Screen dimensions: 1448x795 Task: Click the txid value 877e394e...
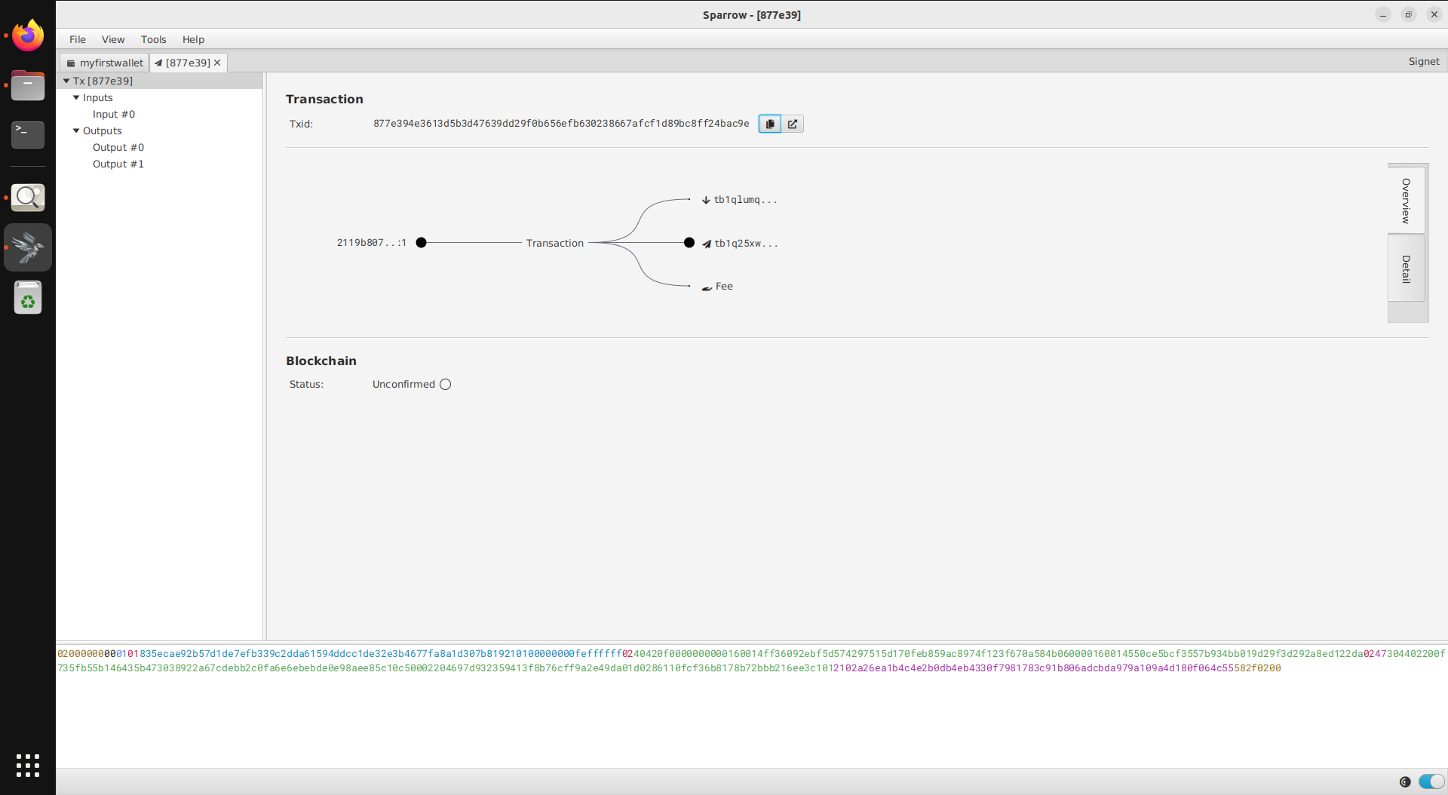(561, 124)
